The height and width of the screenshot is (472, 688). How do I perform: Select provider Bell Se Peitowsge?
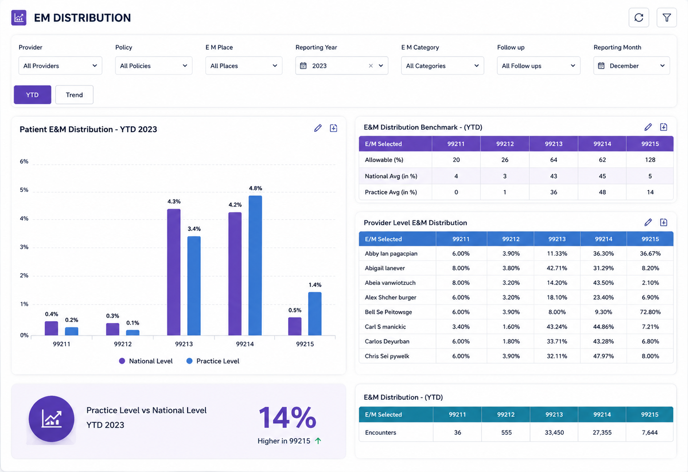coord(388,312)
